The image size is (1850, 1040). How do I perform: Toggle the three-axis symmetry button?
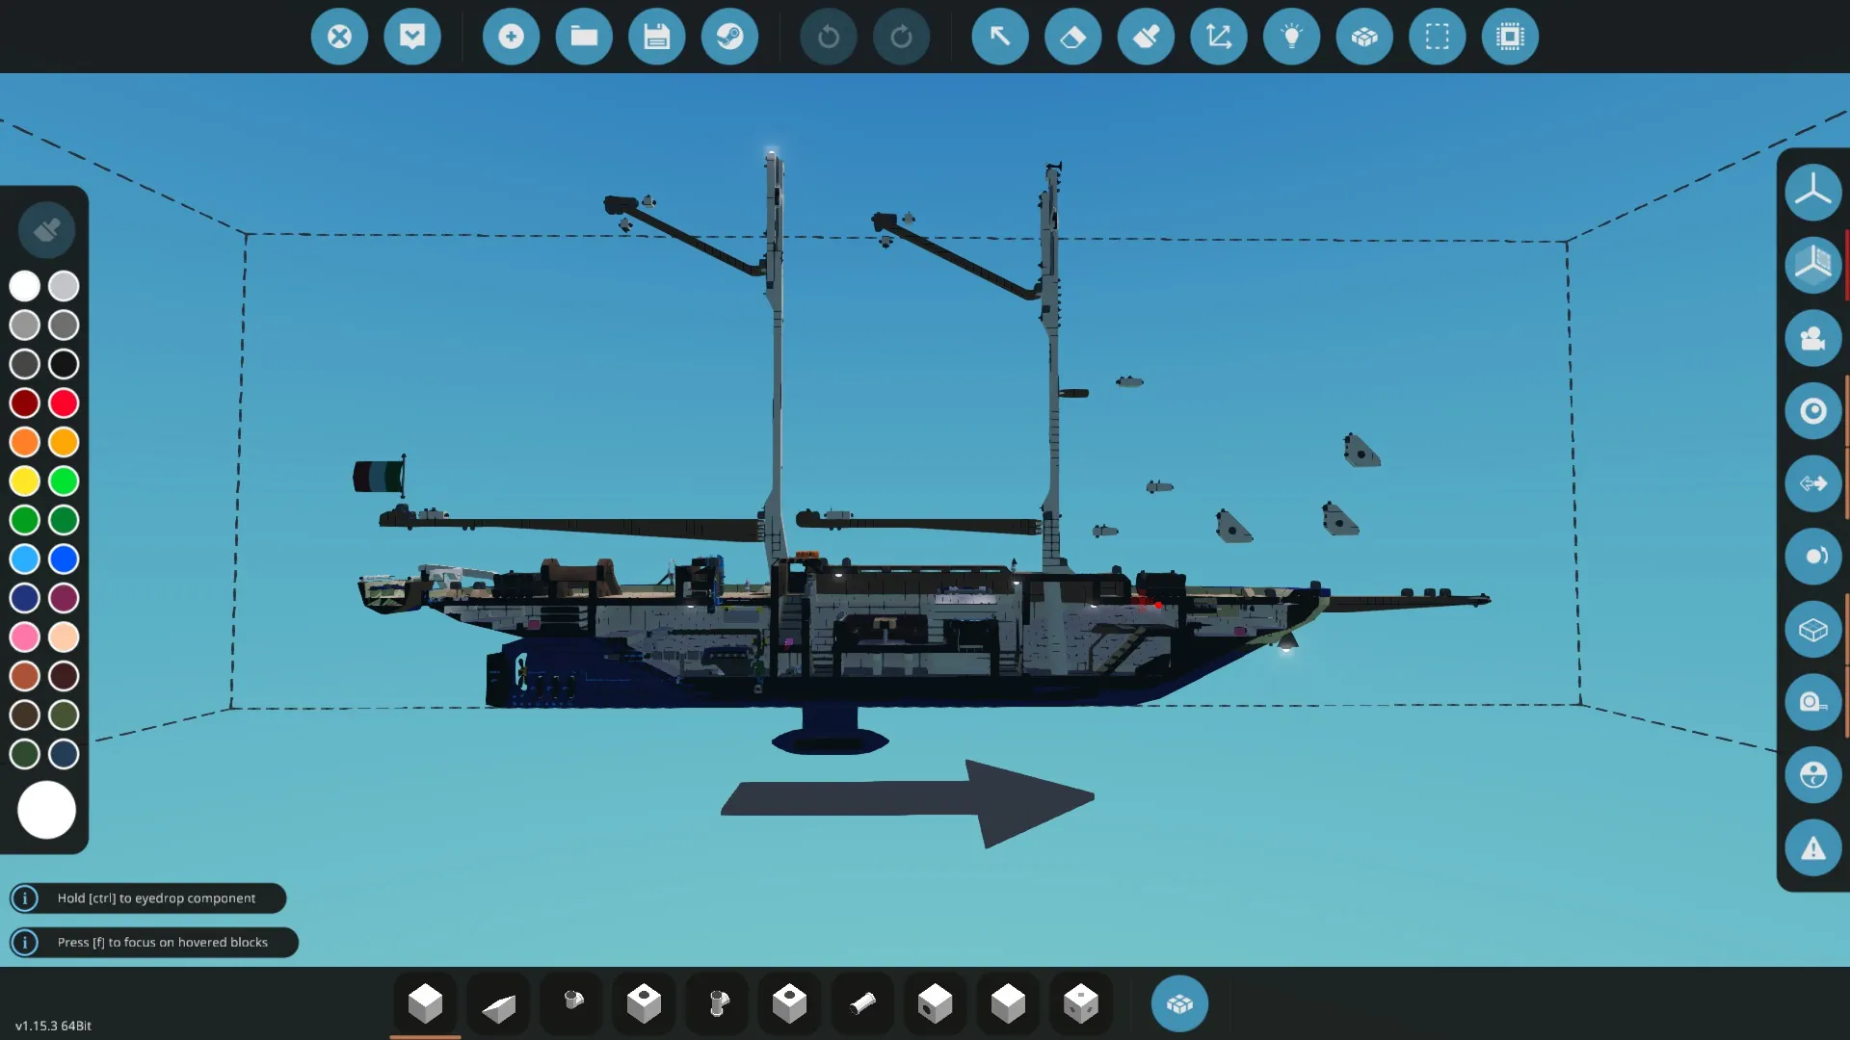pyautogui.click(x=1812, y=191)
